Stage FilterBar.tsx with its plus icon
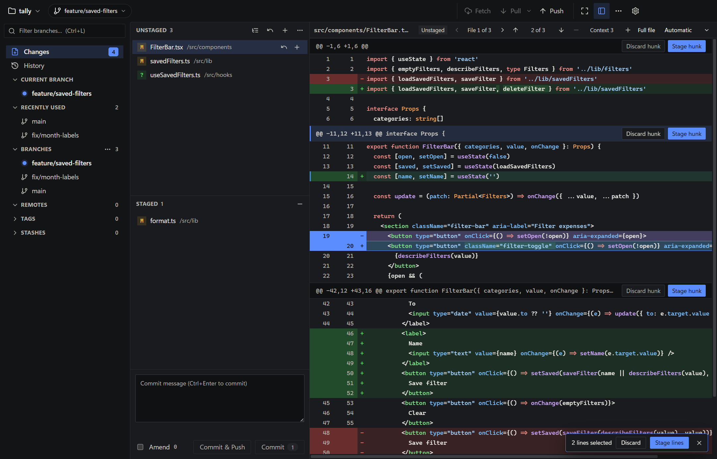Image resolution: width=717 pixels, height=459 pixels. [297, 47]
